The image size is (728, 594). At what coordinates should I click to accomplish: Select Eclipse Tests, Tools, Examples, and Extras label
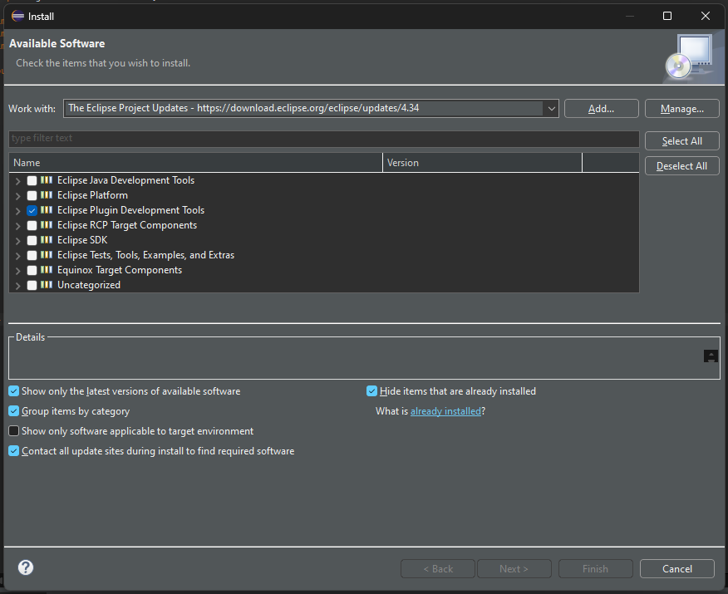[145, 255]
